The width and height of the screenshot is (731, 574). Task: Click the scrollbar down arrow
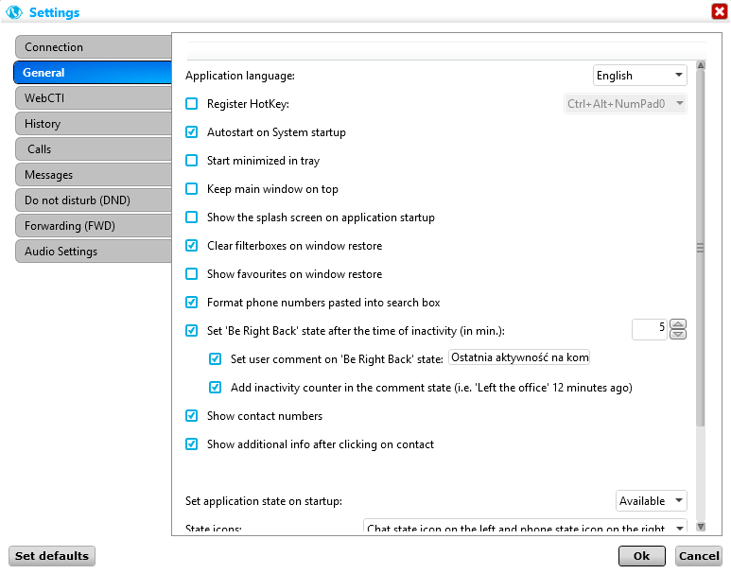[701, 526]
